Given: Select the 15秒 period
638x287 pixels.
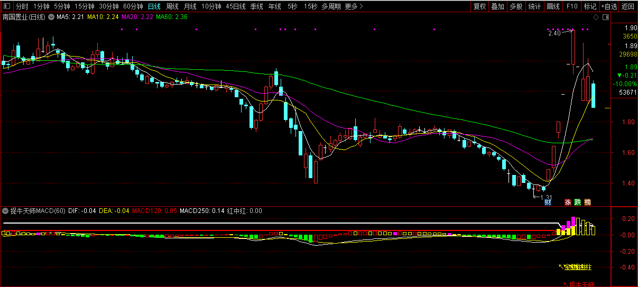Looking at the screenshot, I should coord(310,6).
